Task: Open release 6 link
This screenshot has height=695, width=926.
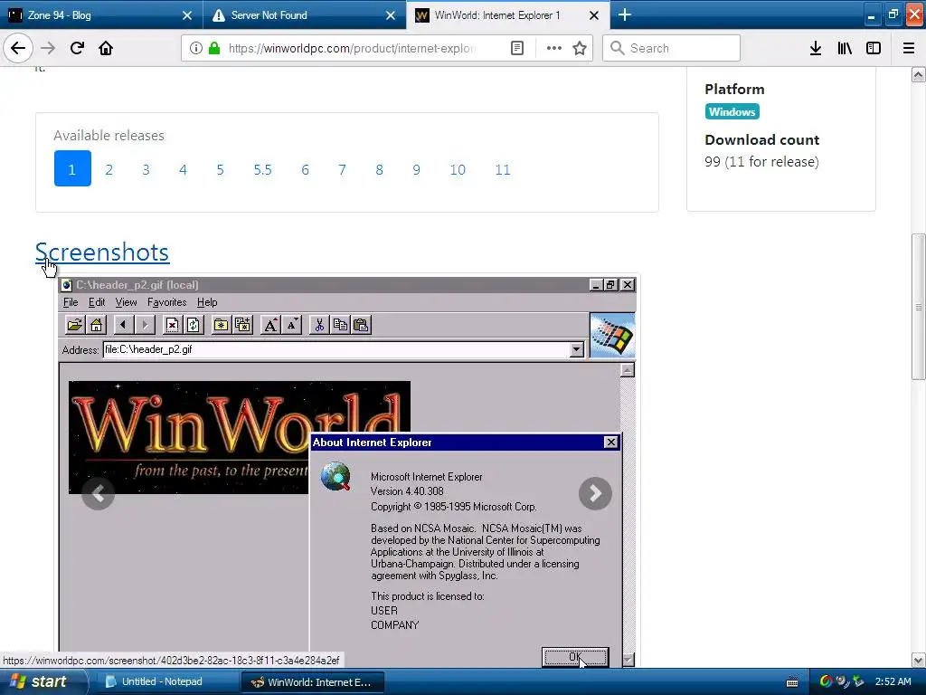Action: point(306,169)
